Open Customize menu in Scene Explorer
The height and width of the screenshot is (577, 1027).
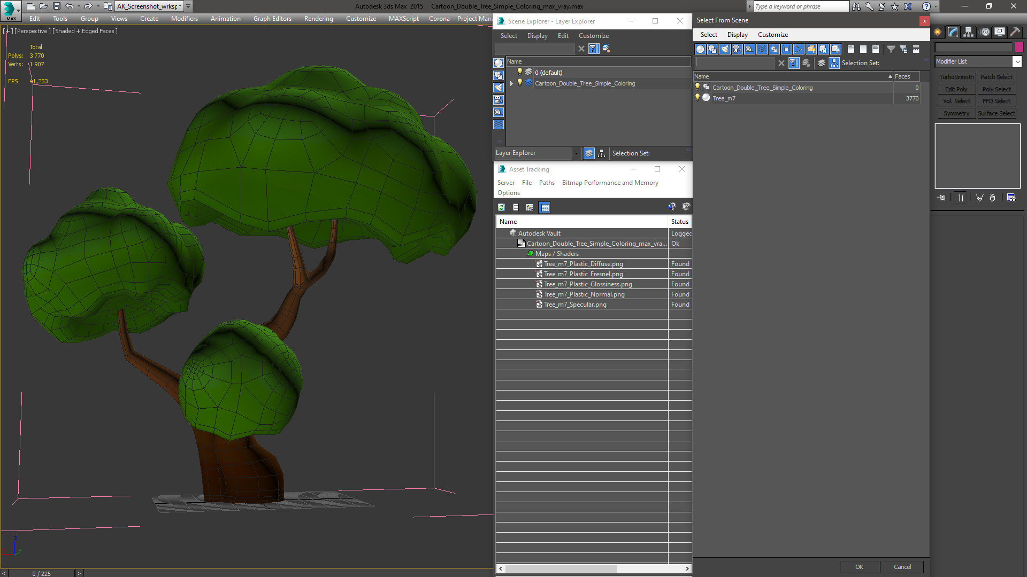(593, 36)
